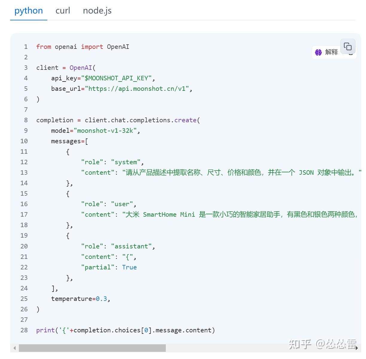Click the $MOONSHOT_API_KEY placeholder
The image size is (366, 359).
point(116,78)
